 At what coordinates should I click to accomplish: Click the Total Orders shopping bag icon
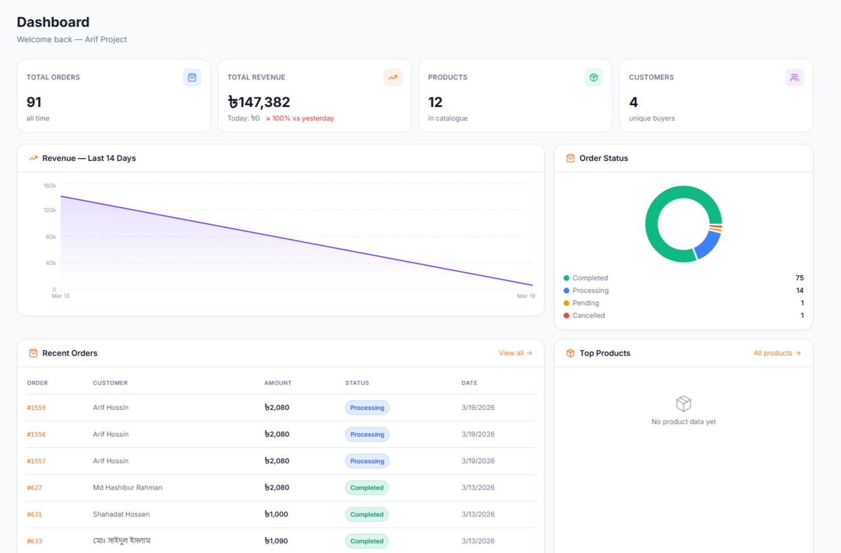(192, 77)
